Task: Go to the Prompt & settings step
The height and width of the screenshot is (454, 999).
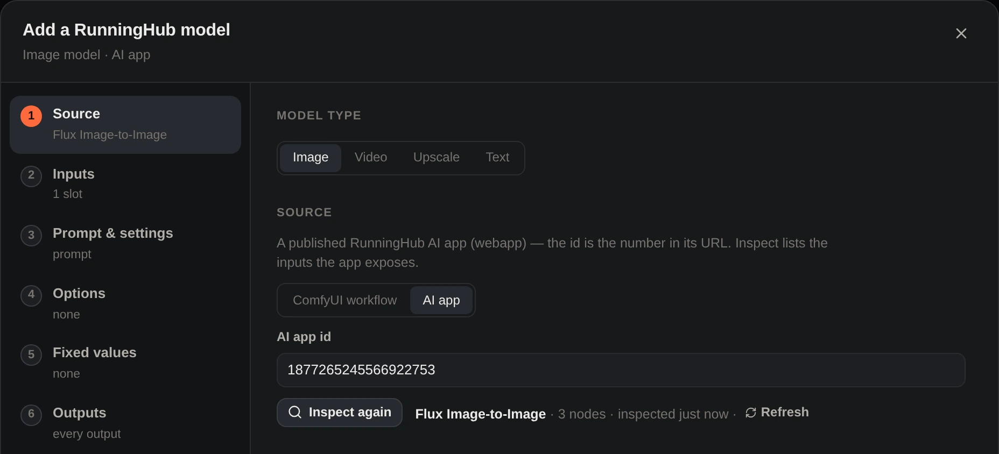Action: 125,244
